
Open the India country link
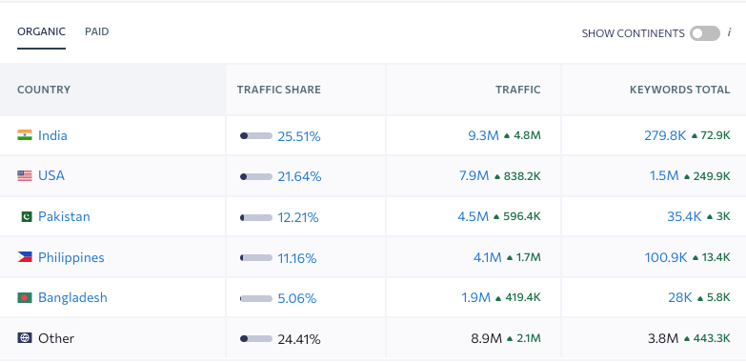pos(52,135)
